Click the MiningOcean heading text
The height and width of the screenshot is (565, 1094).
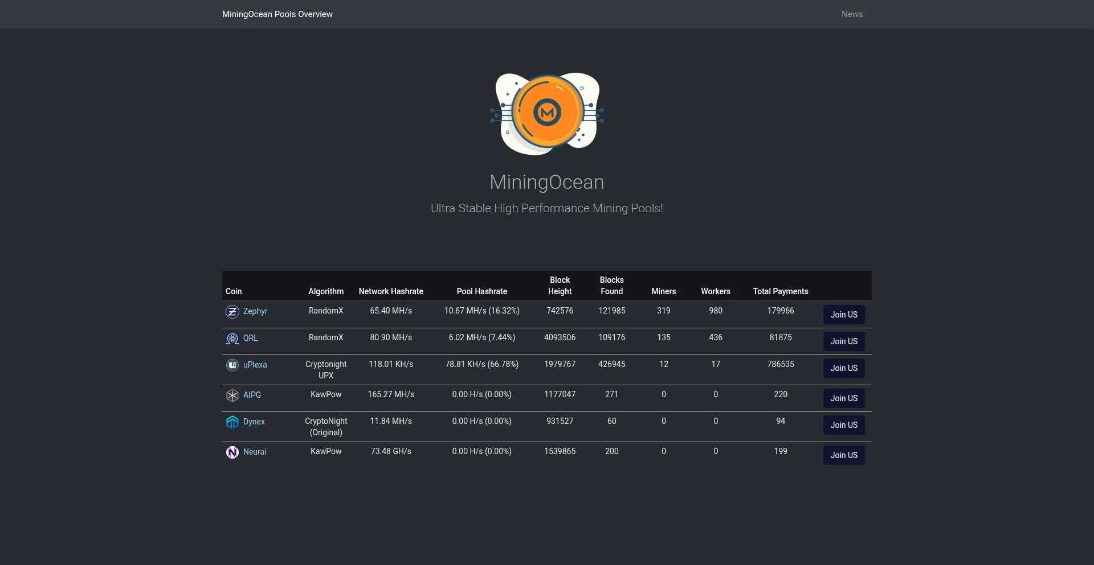[x=547, y=182]
